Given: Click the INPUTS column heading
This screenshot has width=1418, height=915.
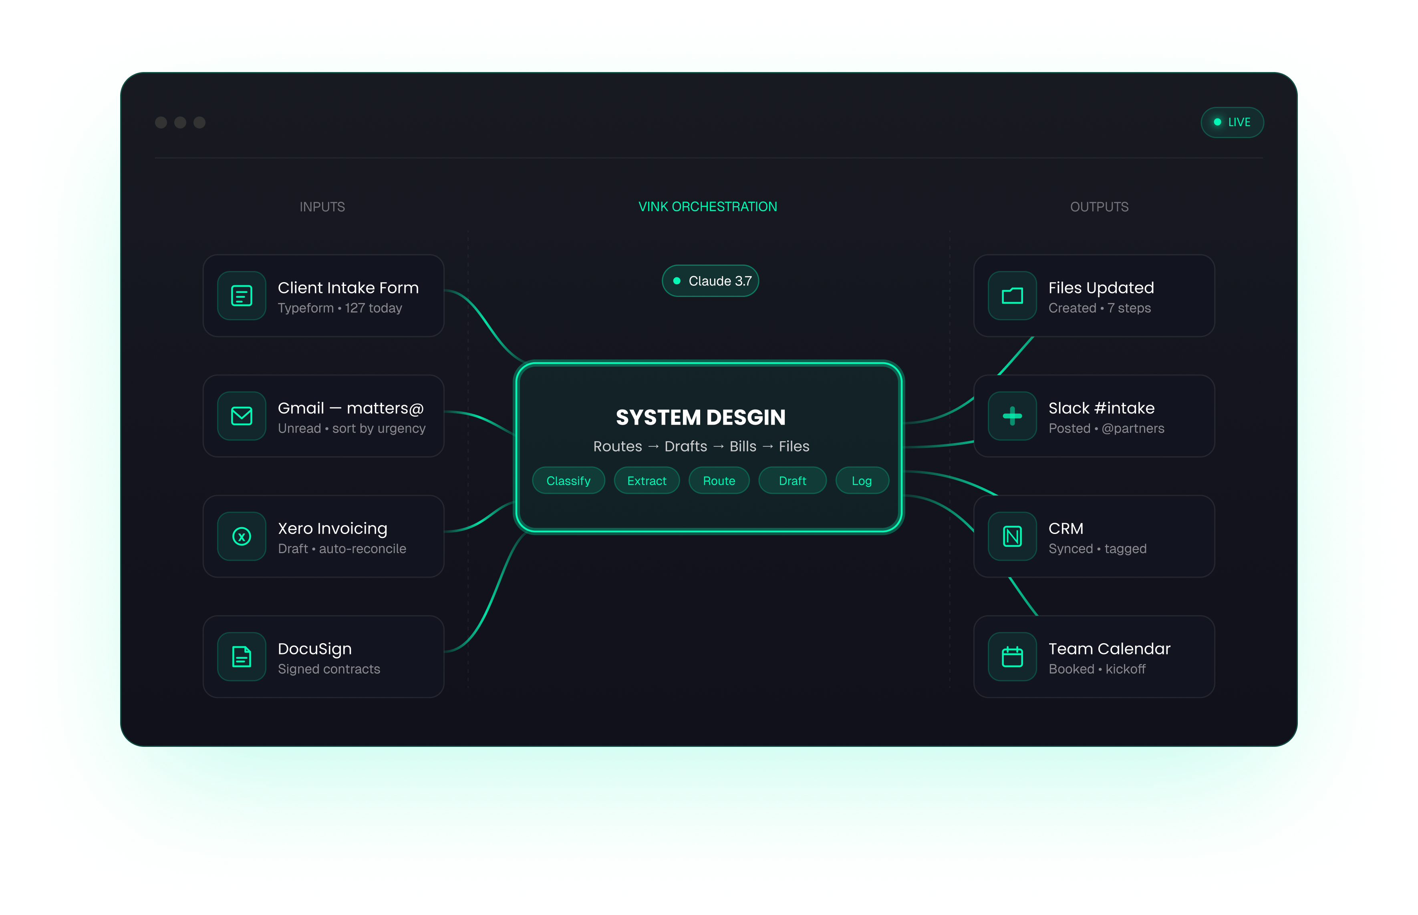Looking at the screenshot, I should click(x=322, y=207).
